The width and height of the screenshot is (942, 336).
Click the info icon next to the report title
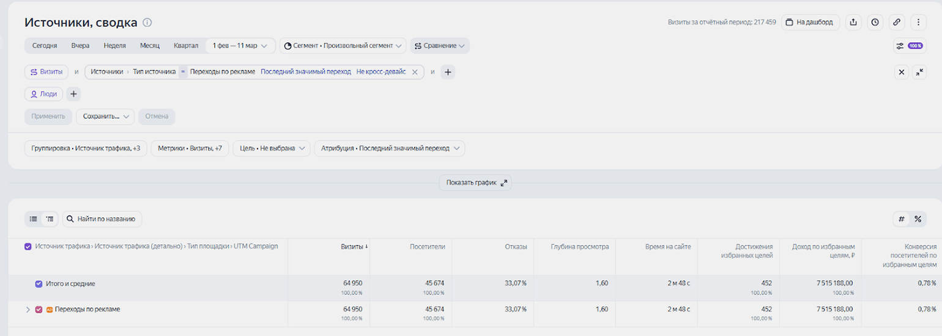147,23
